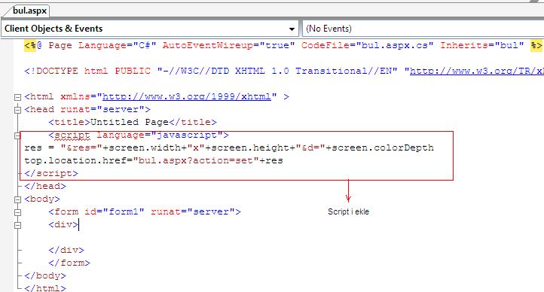Switch to the bul.aspx file tab

(x=29, y=11)
